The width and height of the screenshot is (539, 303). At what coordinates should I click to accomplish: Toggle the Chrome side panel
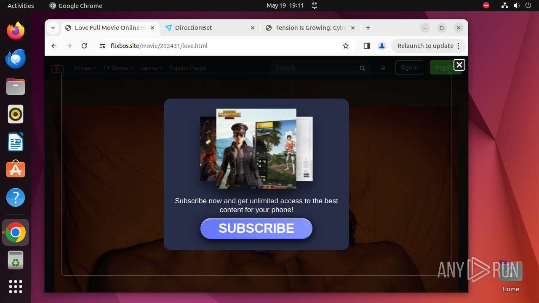366,46
